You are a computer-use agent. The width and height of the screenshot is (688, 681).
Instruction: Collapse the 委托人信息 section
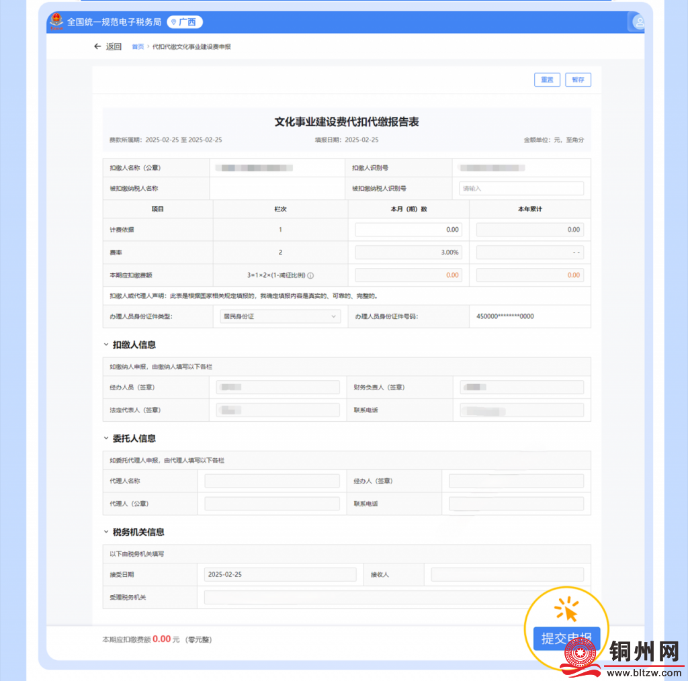105,439
